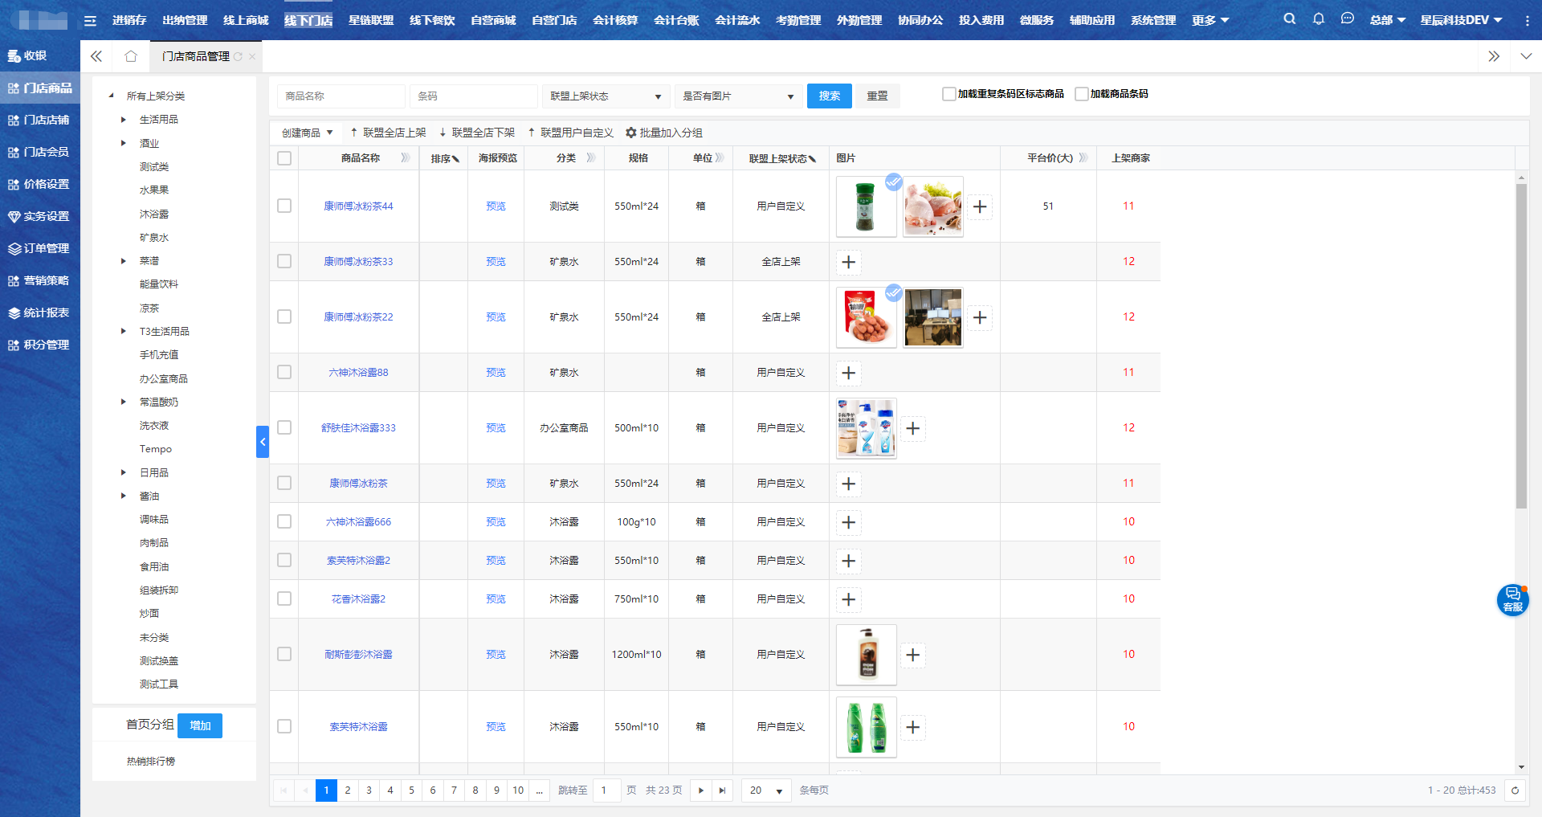The image size is (1542, 817).
Task: Collapse the category panel with blue arrow handle
Action: [x=262, y=442]
